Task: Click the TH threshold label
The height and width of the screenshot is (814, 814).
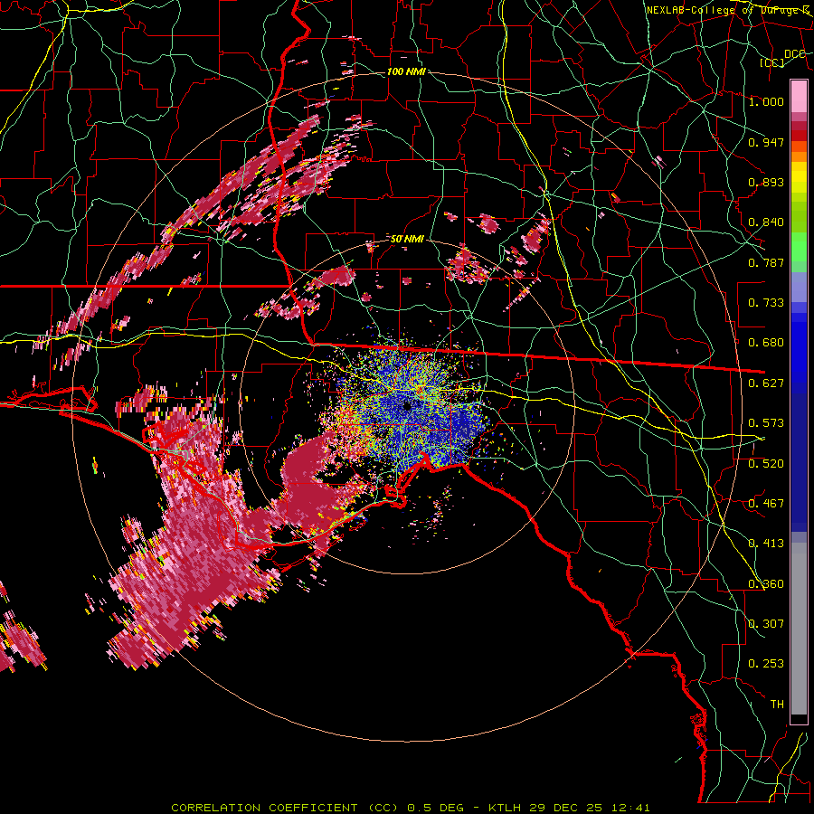Action: pos(777,705)
